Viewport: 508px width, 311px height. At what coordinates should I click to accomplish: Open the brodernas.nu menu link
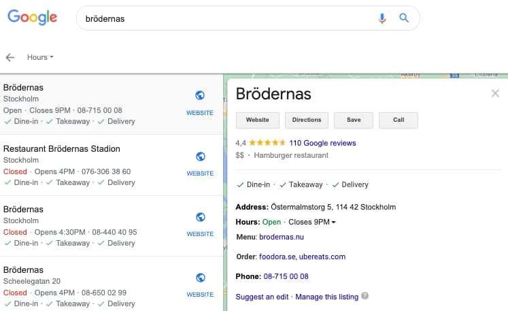pos(282,237)
